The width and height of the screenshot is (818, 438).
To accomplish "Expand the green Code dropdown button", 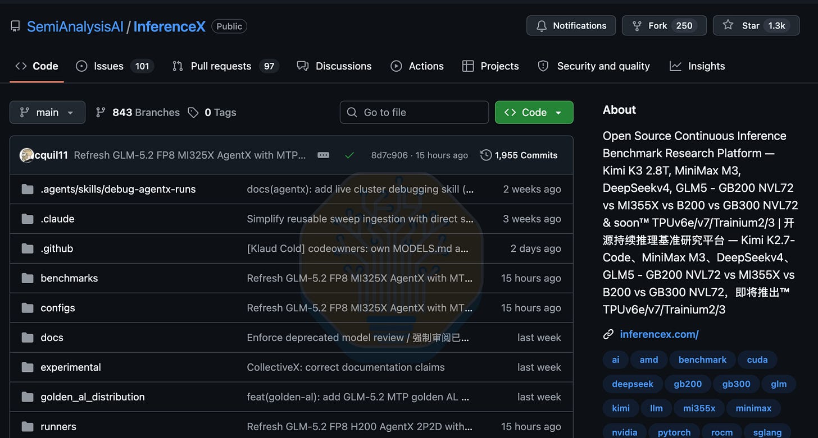I will [x=534, y=112].
